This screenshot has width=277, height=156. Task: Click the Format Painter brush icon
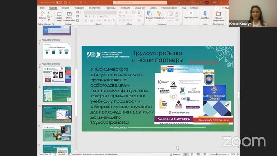(48, 20)
